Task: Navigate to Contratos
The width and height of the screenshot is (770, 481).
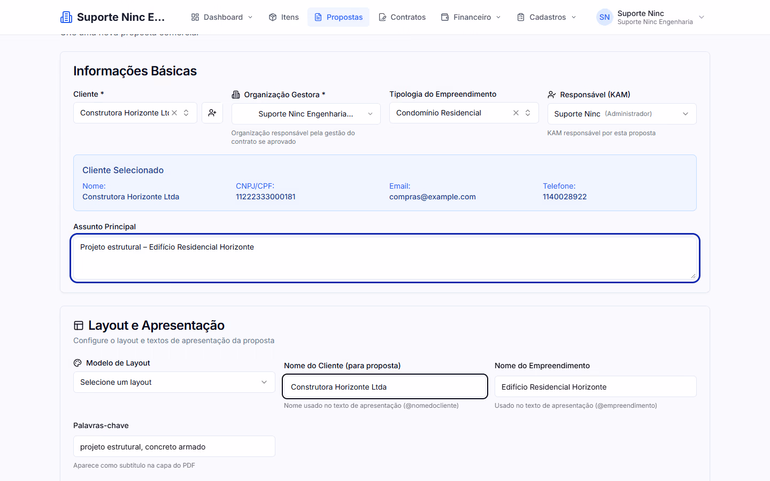Action: point(402,17)
